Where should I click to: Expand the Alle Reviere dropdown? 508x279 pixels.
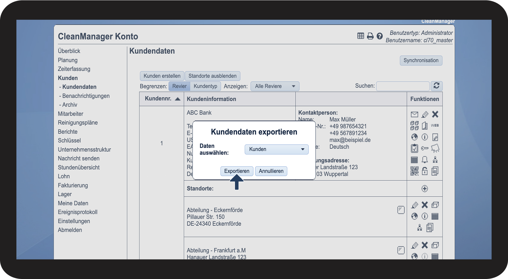[275, 86]
